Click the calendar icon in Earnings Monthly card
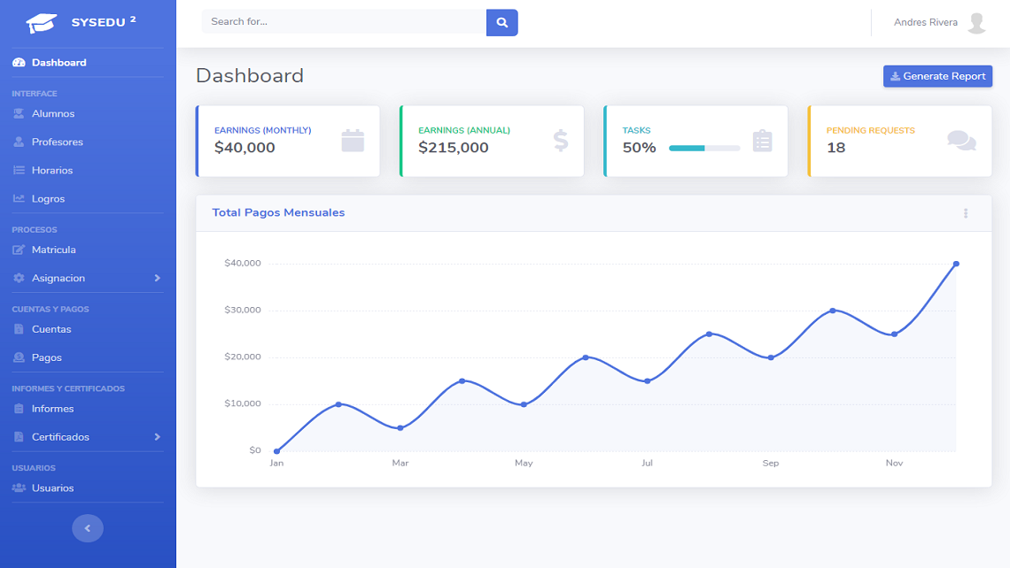Viewport: 1010px width, 568px height. 353,141
